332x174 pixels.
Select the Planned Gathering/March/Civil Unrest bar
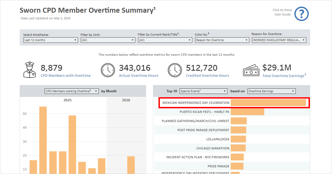click(x=239, y=121)
